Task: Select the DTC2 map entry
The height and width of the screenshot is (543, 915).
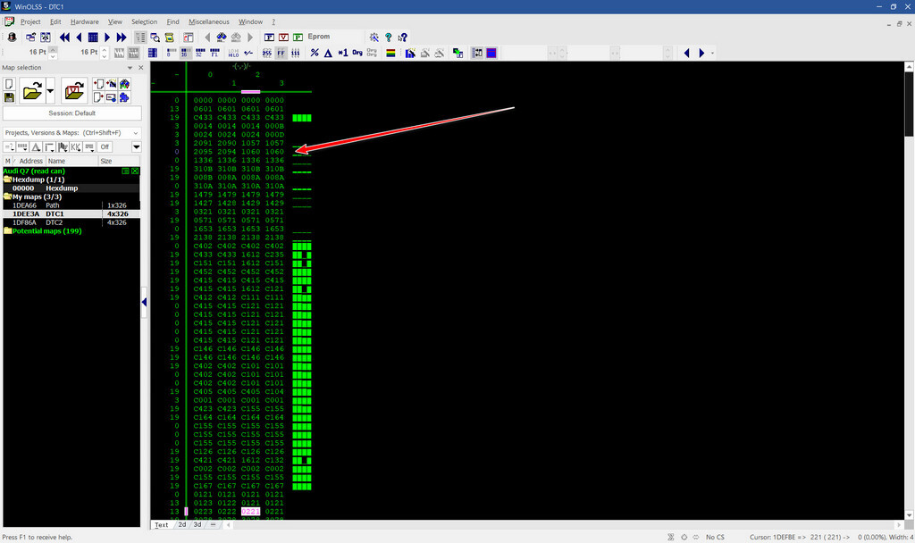Action: [x=71, y=222]
